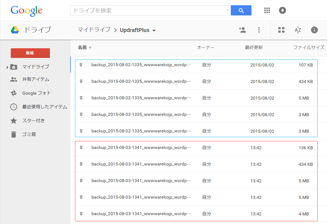The image size is (327, 224).
Task: Open the more actions three-dot menu
Action: tap(259, 30)
